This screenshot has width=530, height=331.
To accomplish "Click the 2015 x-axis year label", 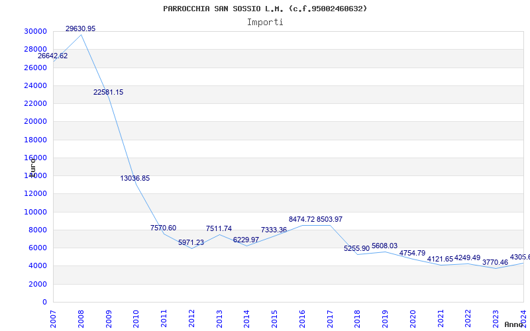I will point(274,318).
